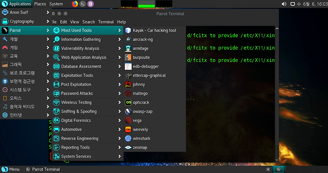Launch Kayak car hacking tool icon
Screen dimensions: 328x173
[x=128, y=31]
